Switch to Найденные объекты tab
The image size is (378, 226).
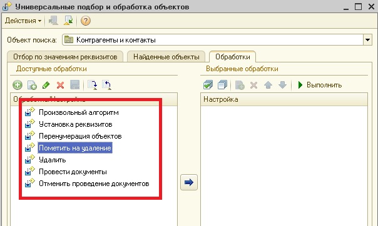166,57
